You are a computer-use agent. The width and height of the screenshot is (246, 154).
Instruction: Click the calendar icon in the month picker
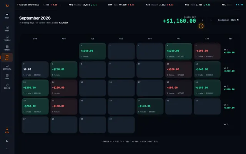pyautogui.click(x=238, y=20)
